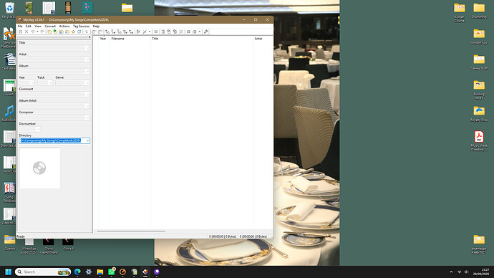Show hidden system tray icons chevron
The width and height of the screenshot is (494, 278).
[x=451, y=272]
